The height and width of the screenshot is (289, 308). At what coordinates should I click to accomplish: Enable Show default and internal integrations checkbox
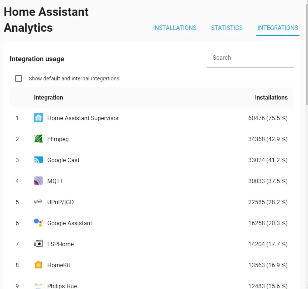[x=18, y=79]
